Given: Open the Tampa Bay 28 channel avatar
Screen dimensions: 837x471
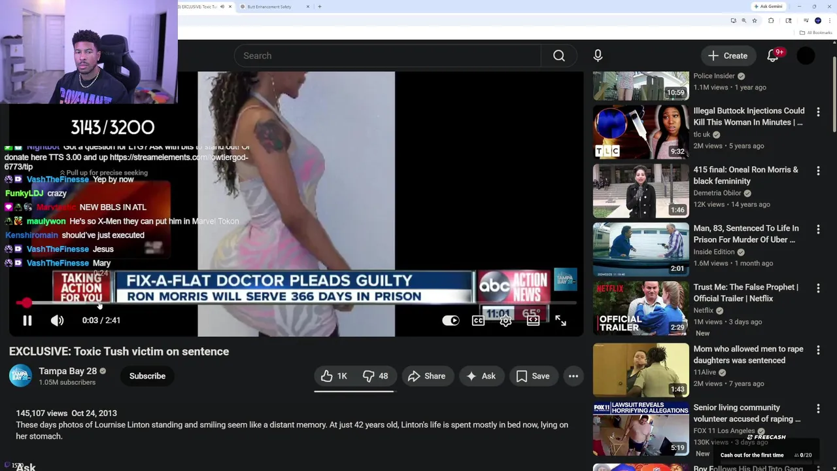Looking at the screenshot, I should [20, 375].
